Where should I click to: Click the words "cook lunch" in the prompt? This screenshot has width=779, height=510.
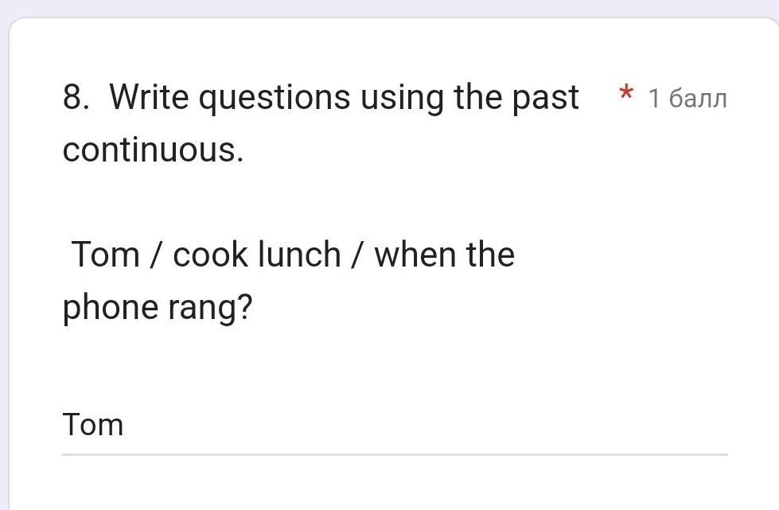tap(256, 255)
